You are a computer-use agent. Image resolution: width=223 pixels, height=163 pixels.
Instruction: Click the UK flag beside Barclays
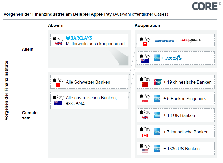click(x=58, y=44)
